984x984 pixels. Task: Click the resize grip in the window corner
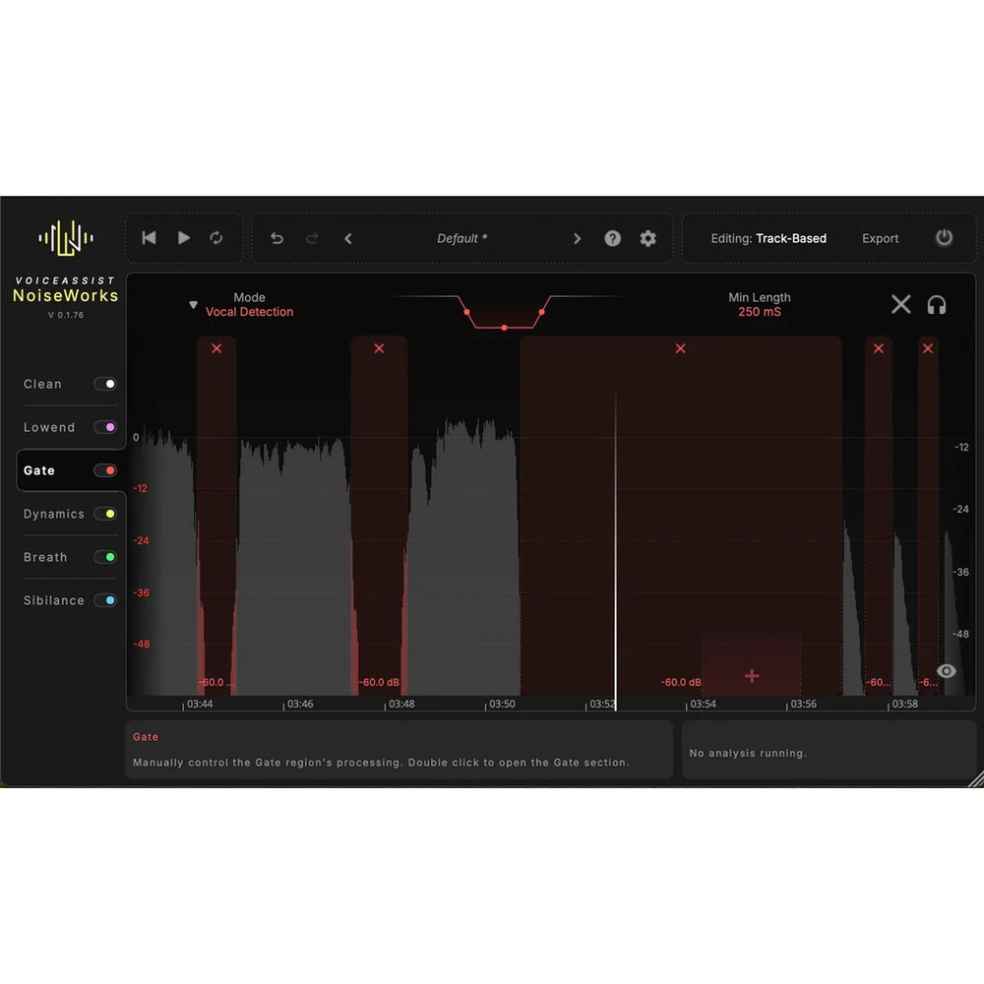pyautogui.click(x=976, y=778)
